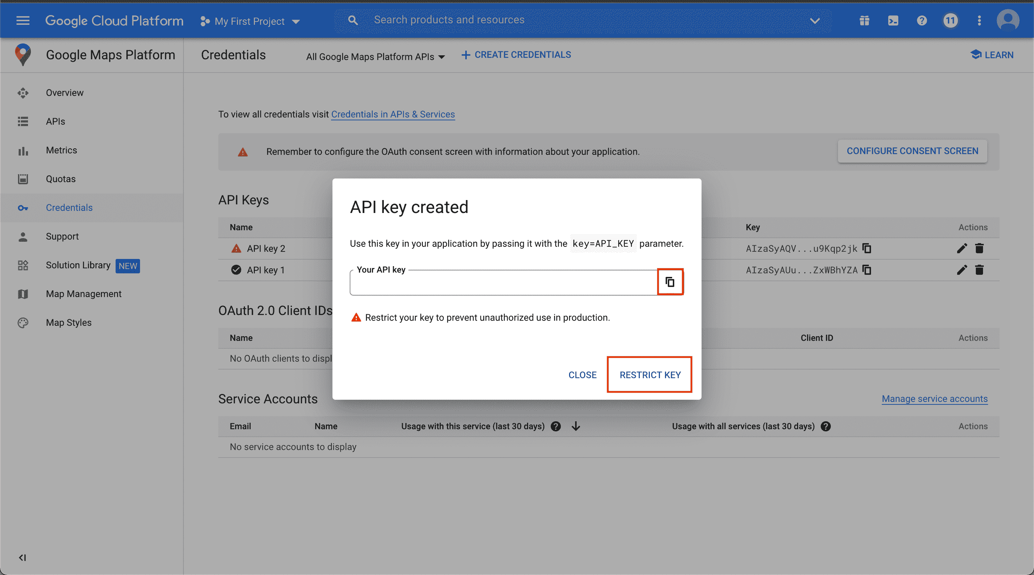
Task: Click the Google Maps Platform pin logo
Action: pyautogui.click(x=23, y=55)
